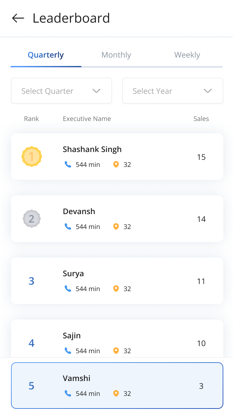
Task: Switch to the Weekly tab
Action: (187, 55)
